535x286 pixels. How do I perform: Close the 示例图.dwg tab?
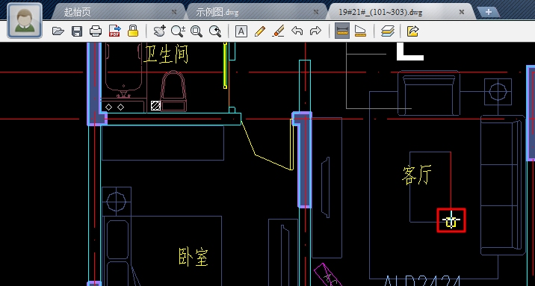316,12
